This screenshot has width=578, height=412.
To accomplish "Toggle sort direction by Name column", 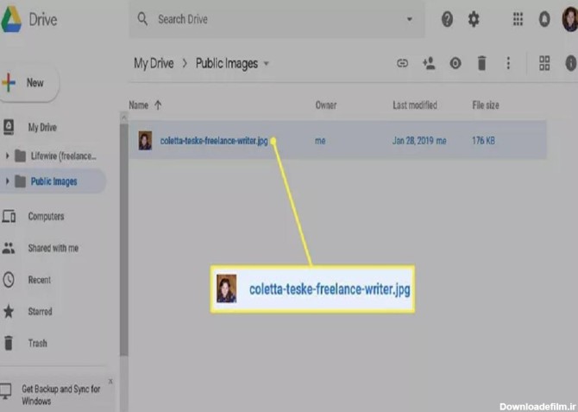I will click(x=158, y=105).
